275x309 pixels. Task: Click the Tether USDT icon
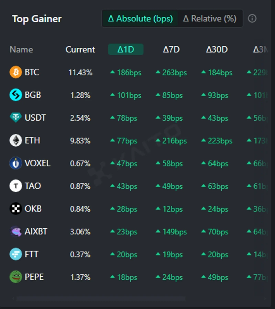pyautogui.click(x=15, y=118)
